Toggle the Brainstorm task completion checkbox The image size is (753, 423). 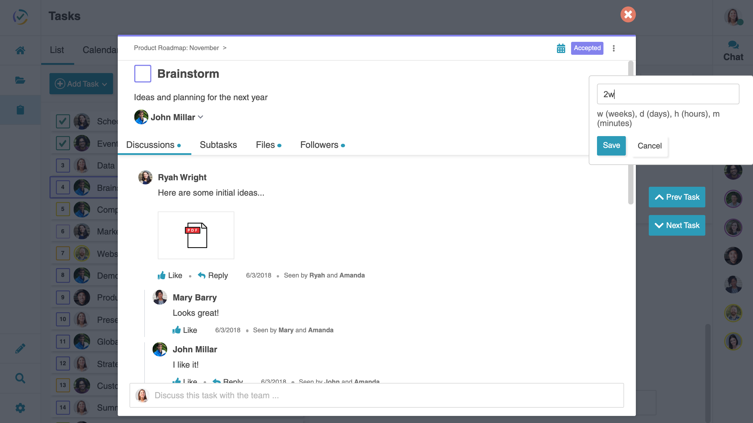(143, 74)
